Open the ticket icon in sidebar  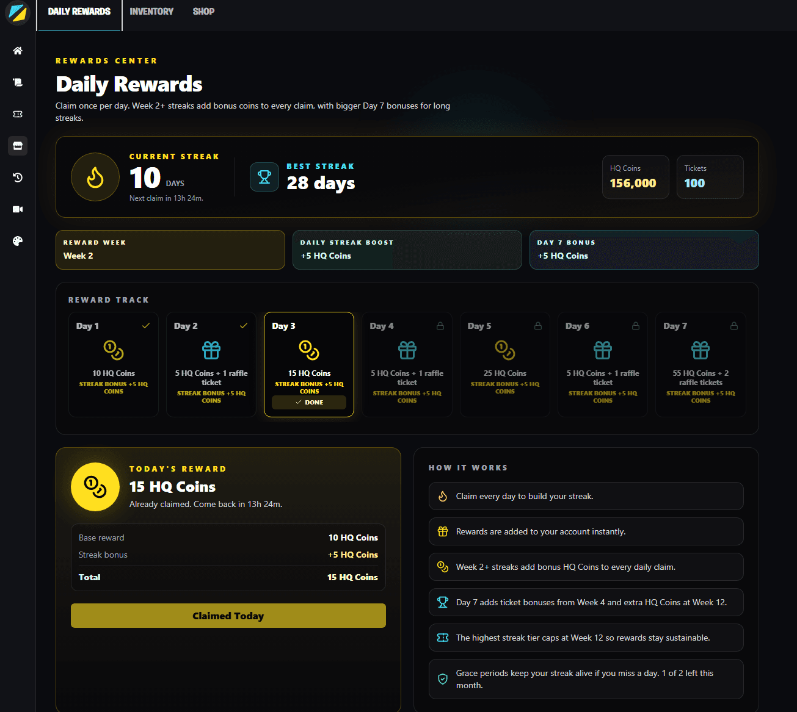(18, 114)
